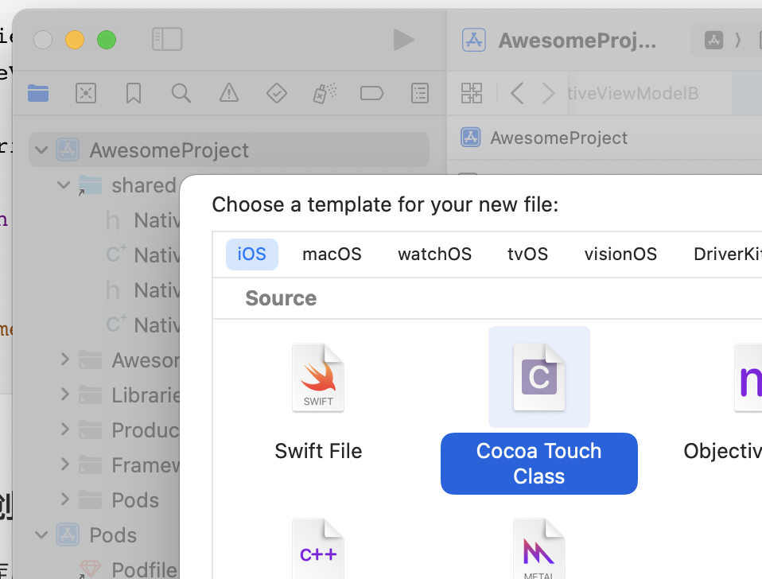Click the AwesomeProj... scheme title
The height and width of the screenshot is (579, 762).
(x=577, y=41)
